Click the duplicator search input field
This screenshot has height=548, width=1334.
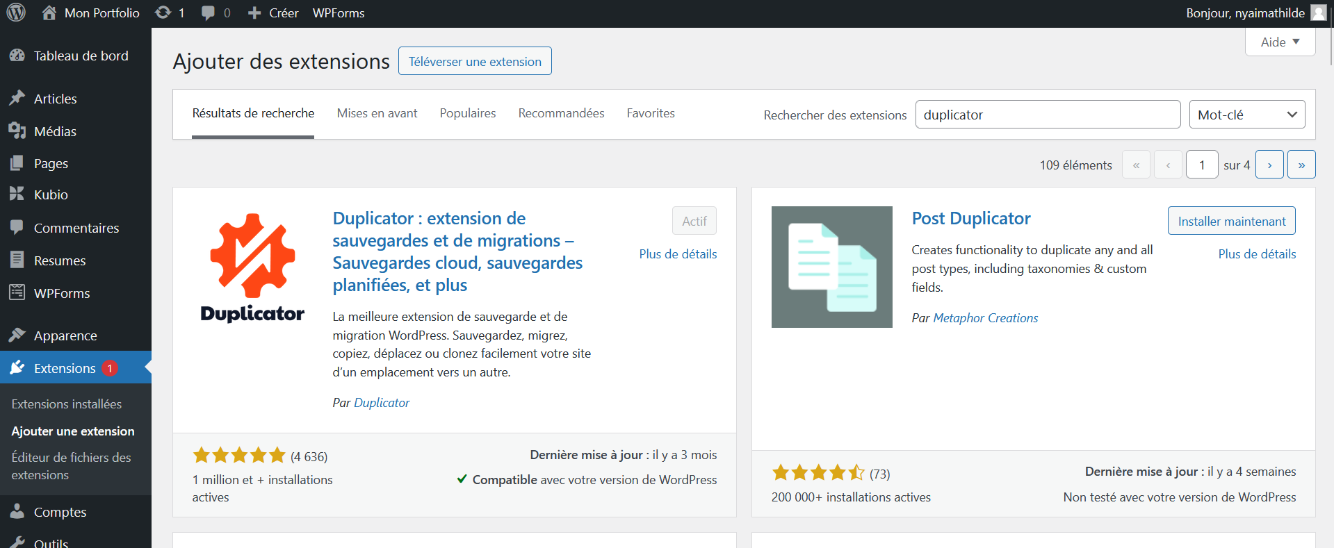(1048, 115)
